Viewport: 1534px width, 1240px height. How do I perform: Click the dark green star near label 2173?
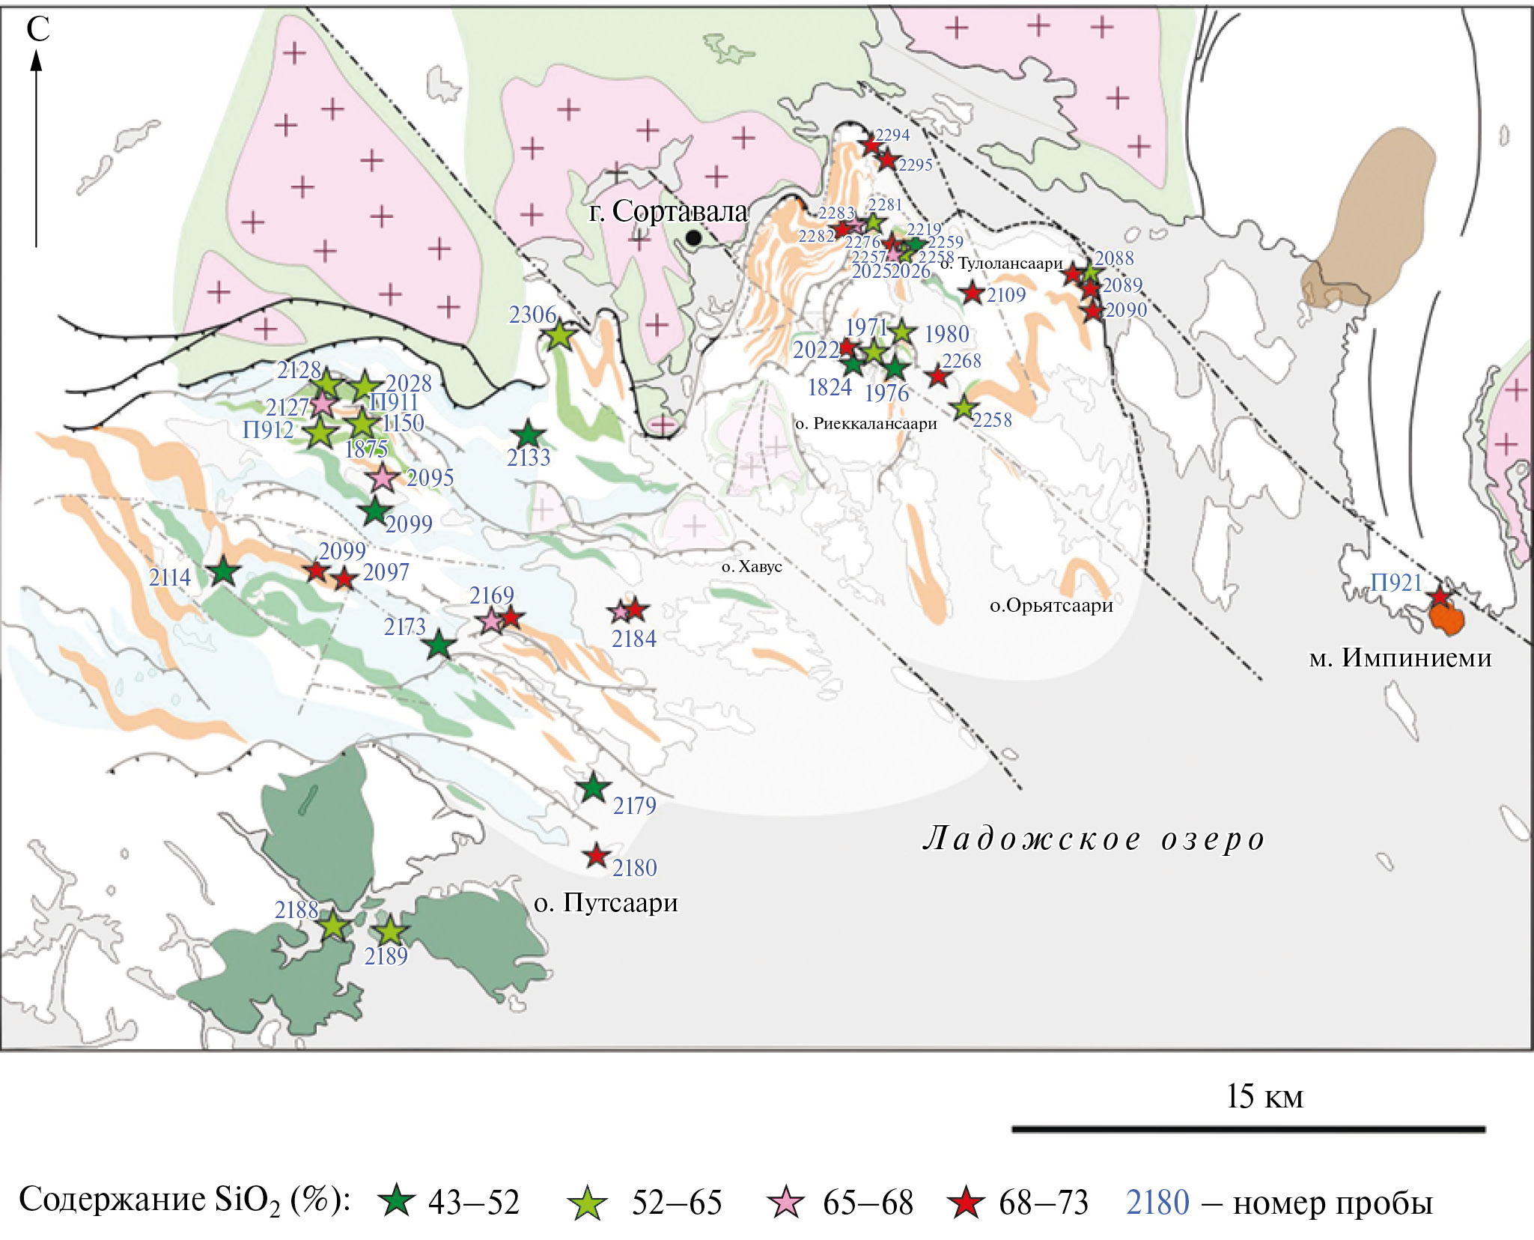pyautogui.click(x=439, y=644)
